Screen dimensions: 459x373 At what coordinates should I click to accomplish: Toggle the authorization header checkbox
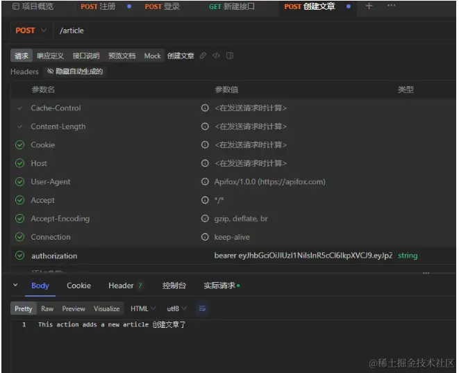point(20,256)
